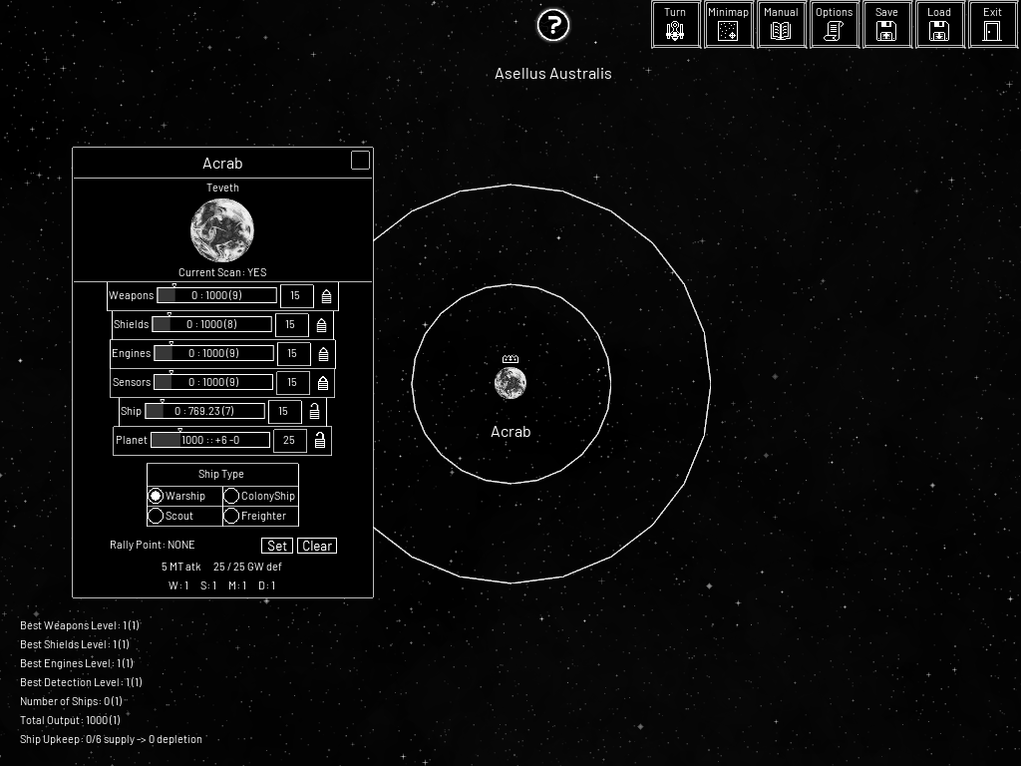1021x766 pixels.
Task: Click the Teveth planet portrait
Action: (222, 230)
